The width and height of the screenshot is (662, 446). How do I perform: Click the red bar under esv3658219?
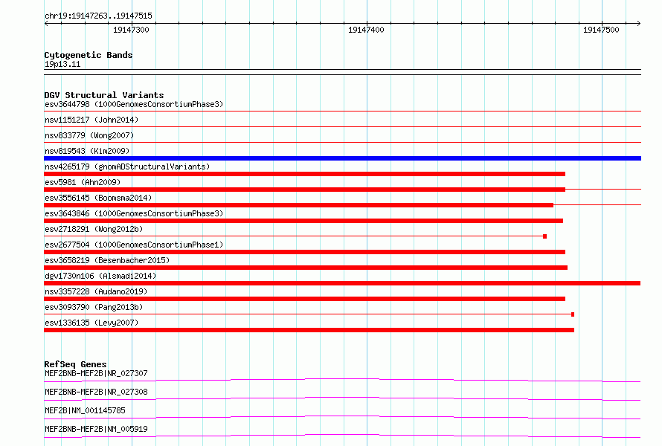pos(306,268)
